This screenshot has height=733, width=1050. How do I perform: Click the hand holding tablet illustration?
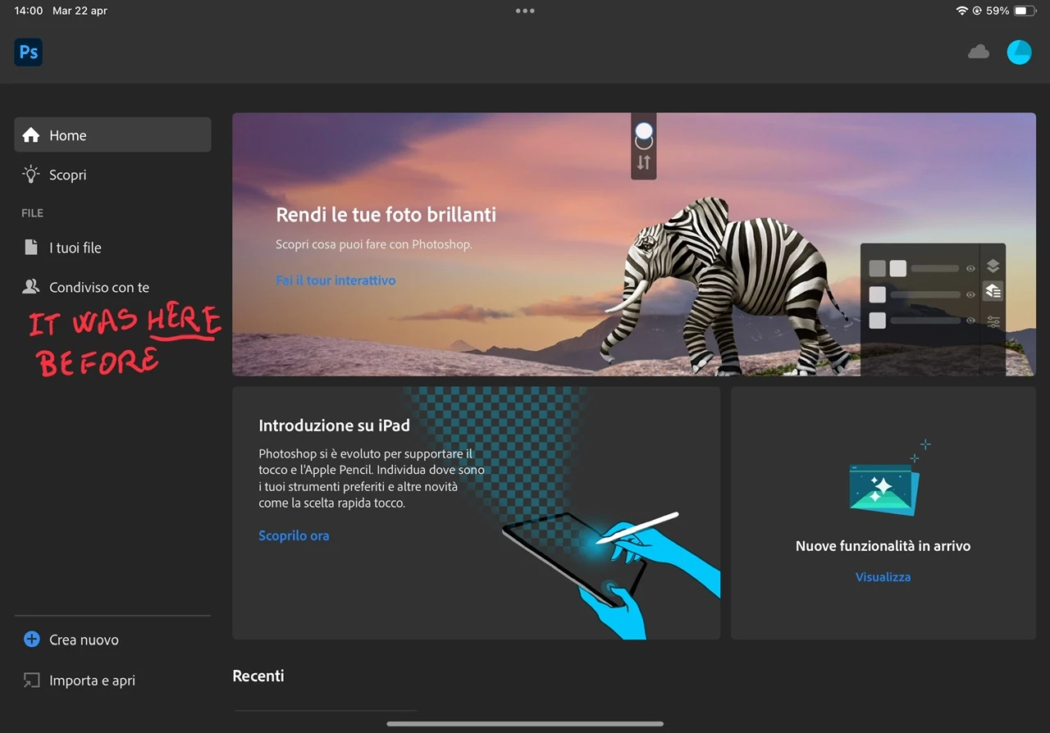[x=611, y=574]
